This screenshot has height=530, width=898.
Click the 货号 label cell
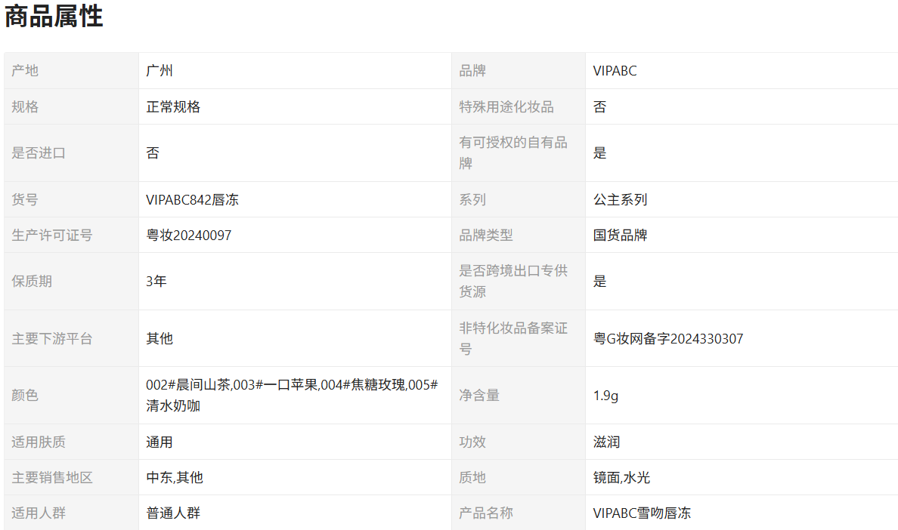(71, 199)
